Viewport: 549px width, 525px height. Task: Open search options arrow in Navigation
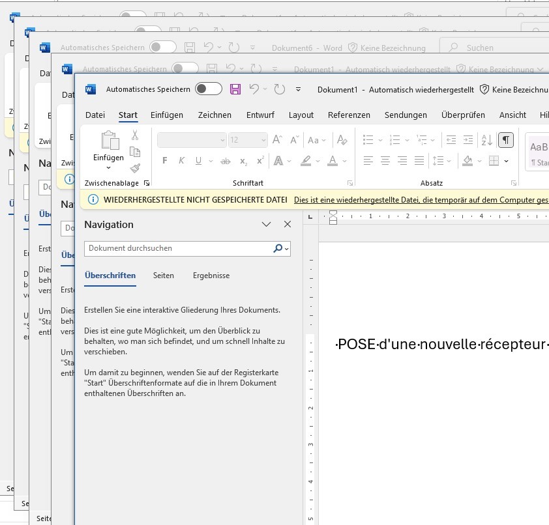(287, 249)
